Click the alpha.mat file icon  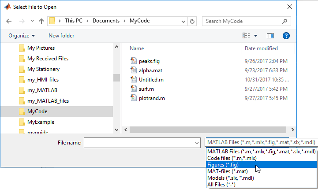tap(134, 70)
